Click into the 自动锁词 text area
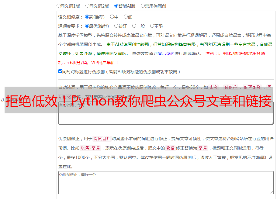Image resolution: width=277 pixels, height=200 pixels. pos(166,113)
